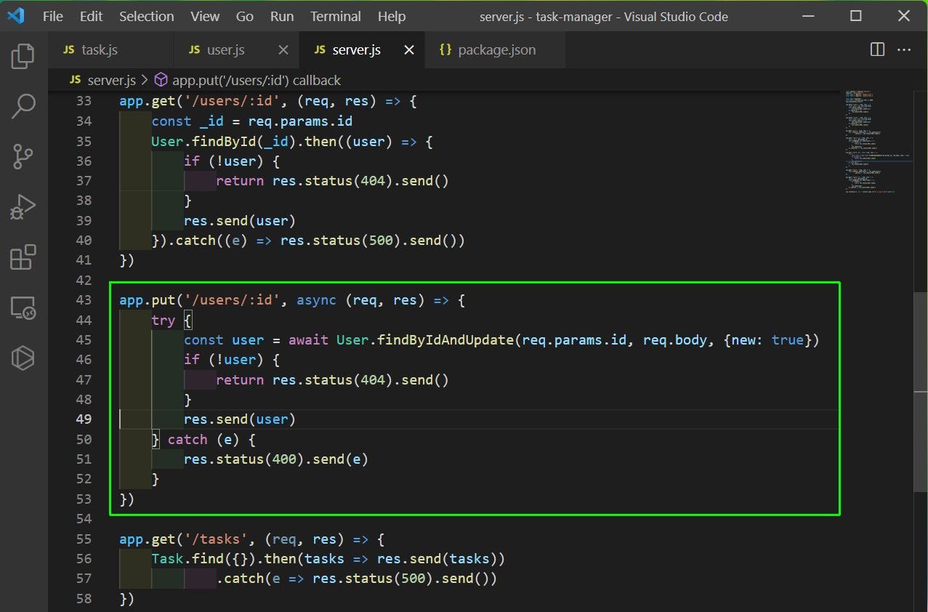928x612 pixels.
Task: Open the Terminal menu
Action: (x=335, y=16)
